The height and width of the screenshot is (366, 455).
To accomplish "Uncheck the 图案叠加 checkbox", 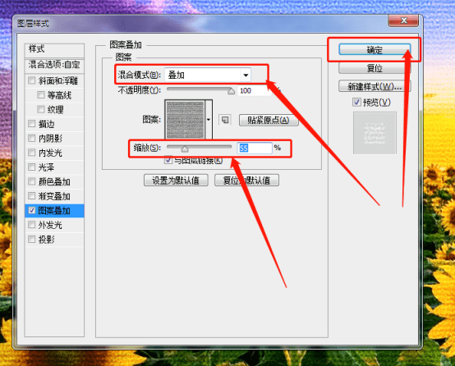I will [x=32, y=210].
